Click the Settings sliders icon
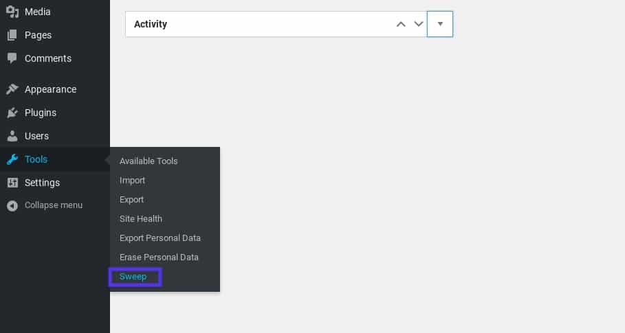Image resolution: width=625 pixels, height=333 pixels. tap(12, 183)
